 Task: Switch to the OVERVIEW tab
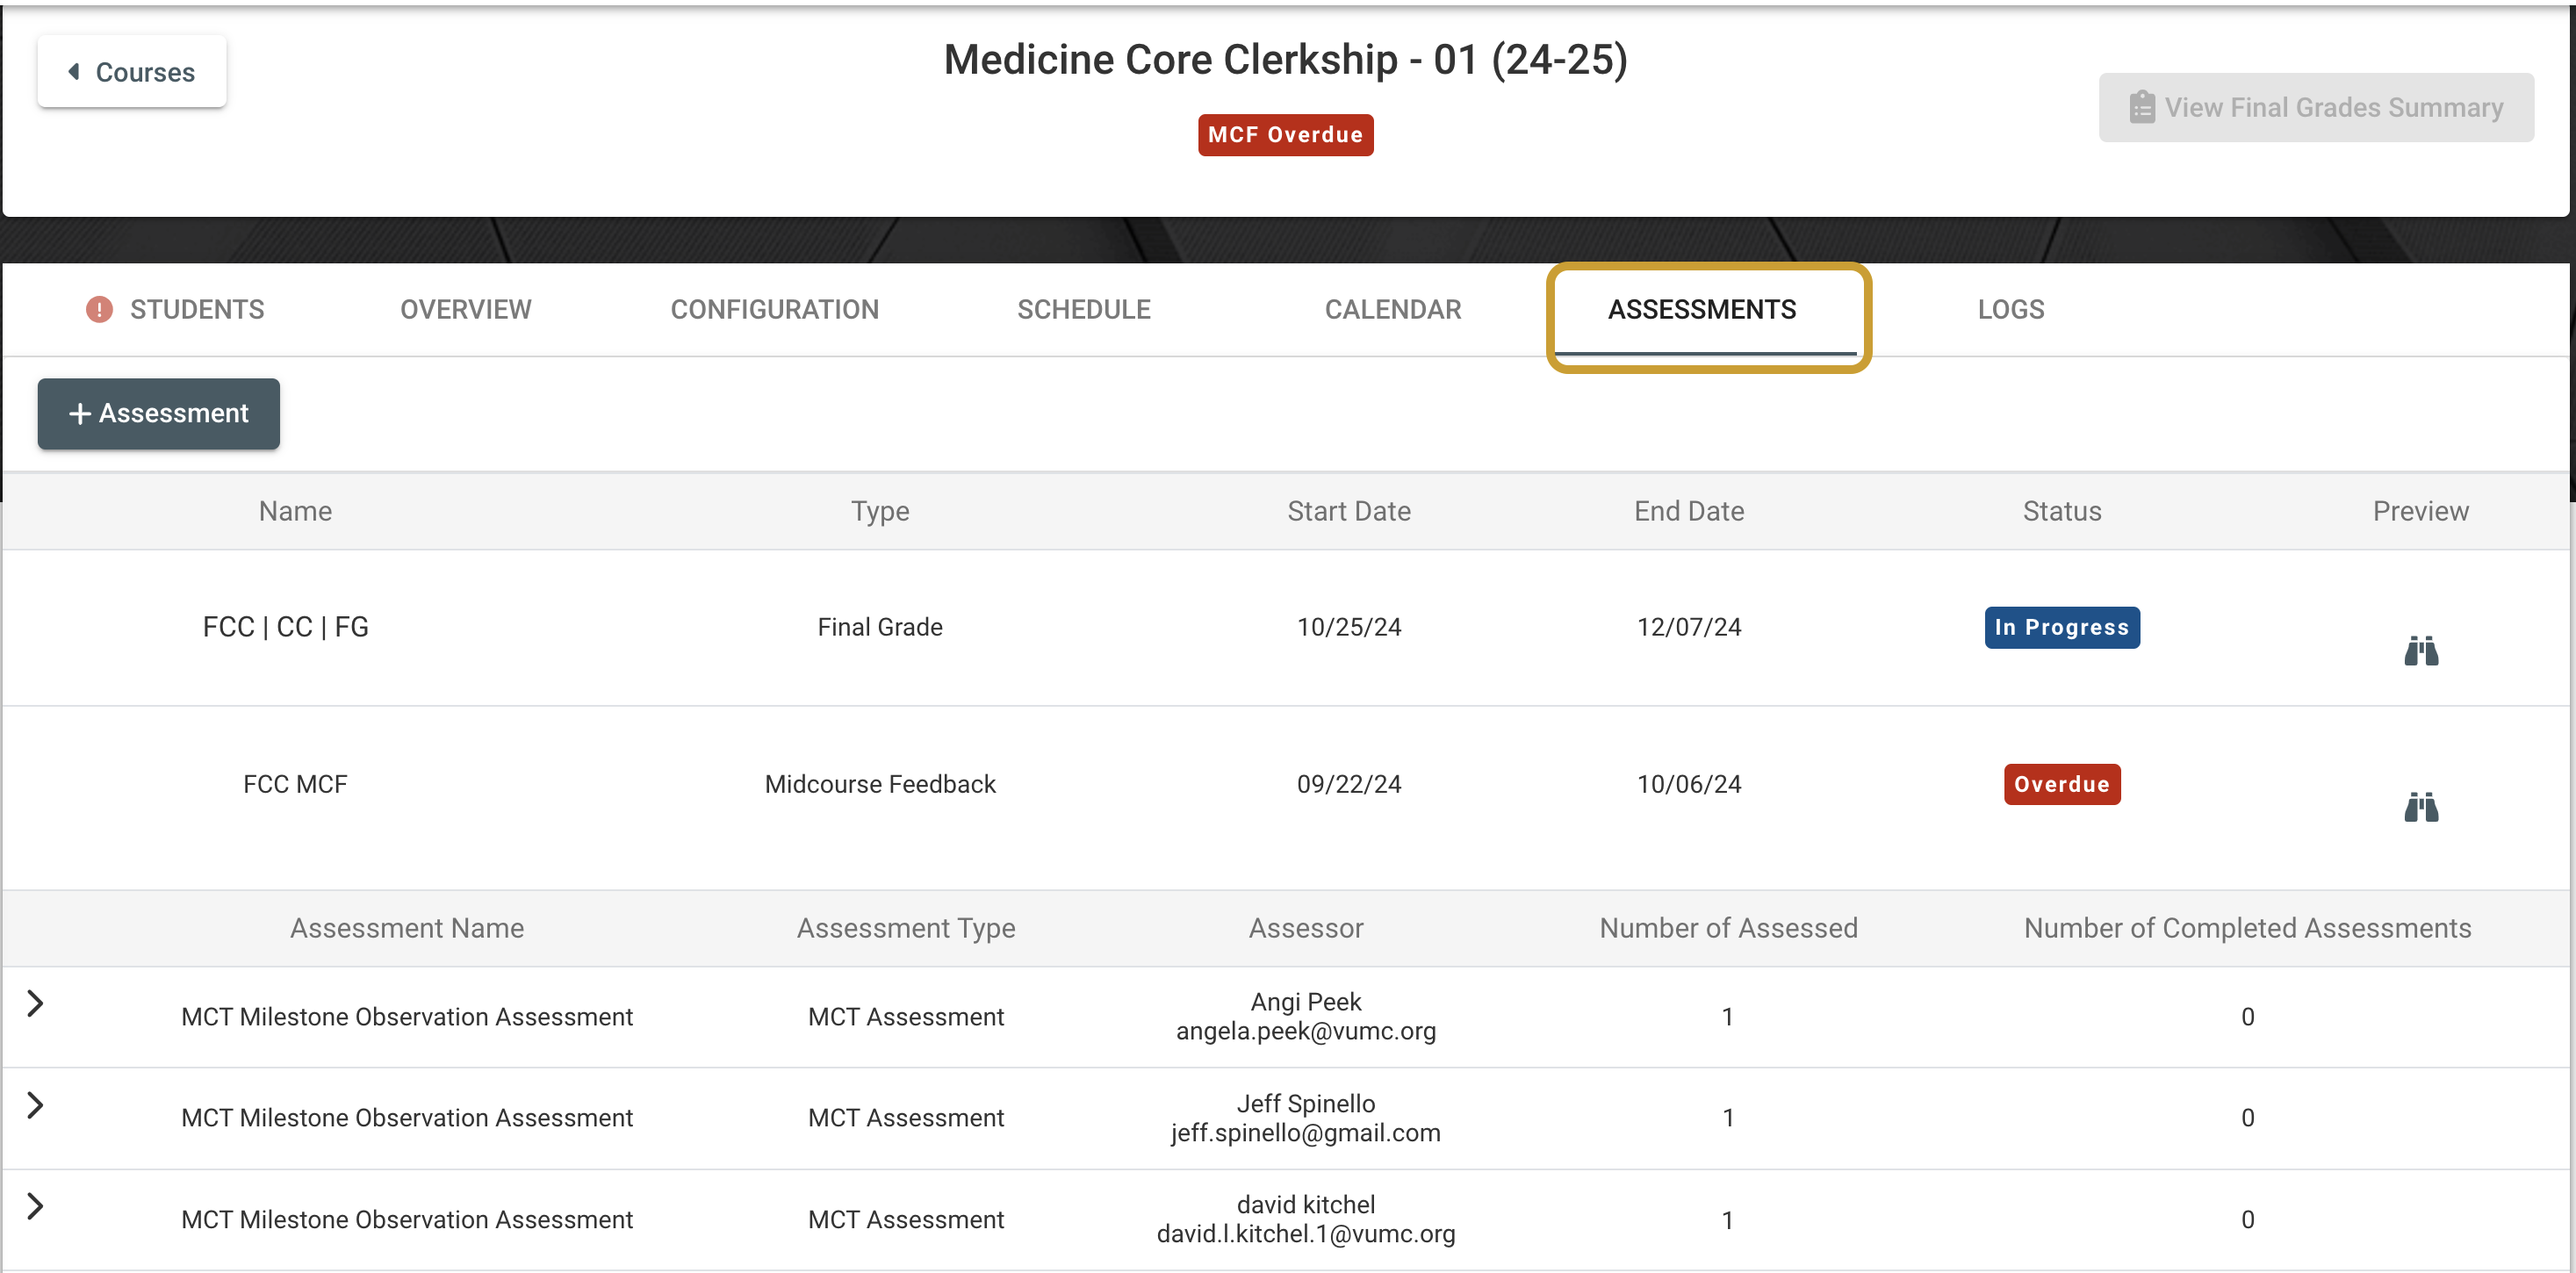click(x=466, y=310)
